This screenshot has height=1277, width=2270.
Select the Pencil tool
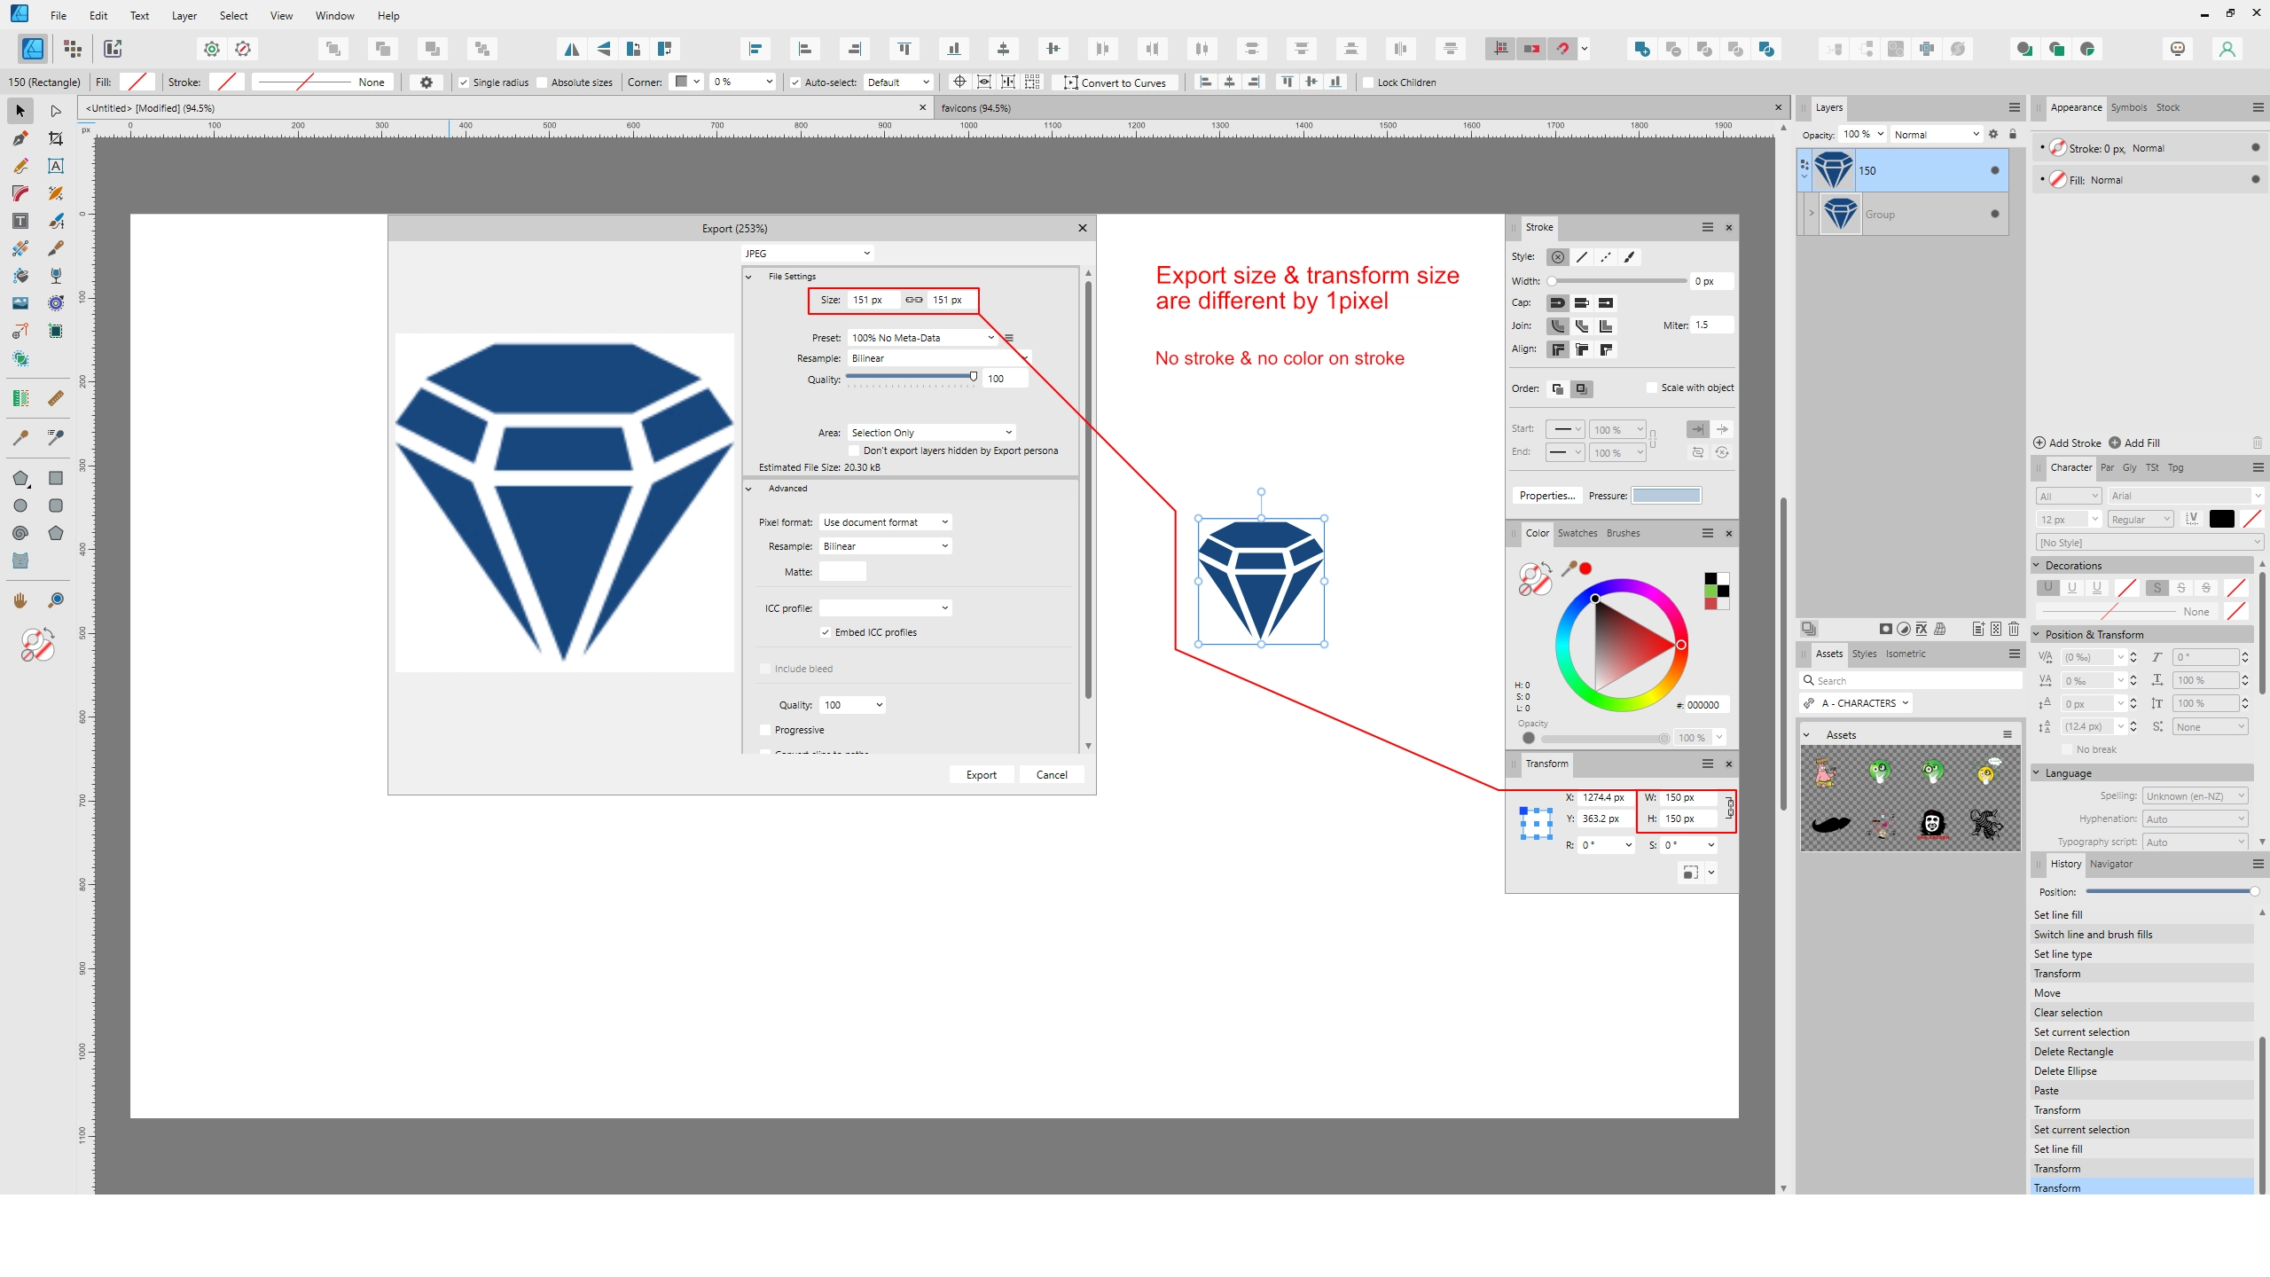click(x=20, y=166)
